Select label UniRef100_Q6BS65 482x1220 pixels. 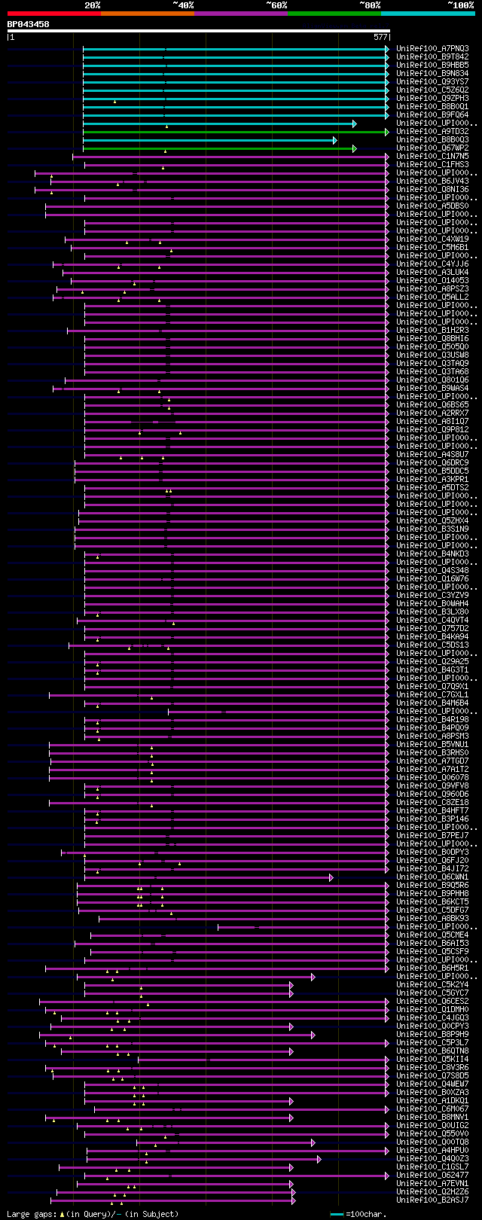click(x=432, y=404)
